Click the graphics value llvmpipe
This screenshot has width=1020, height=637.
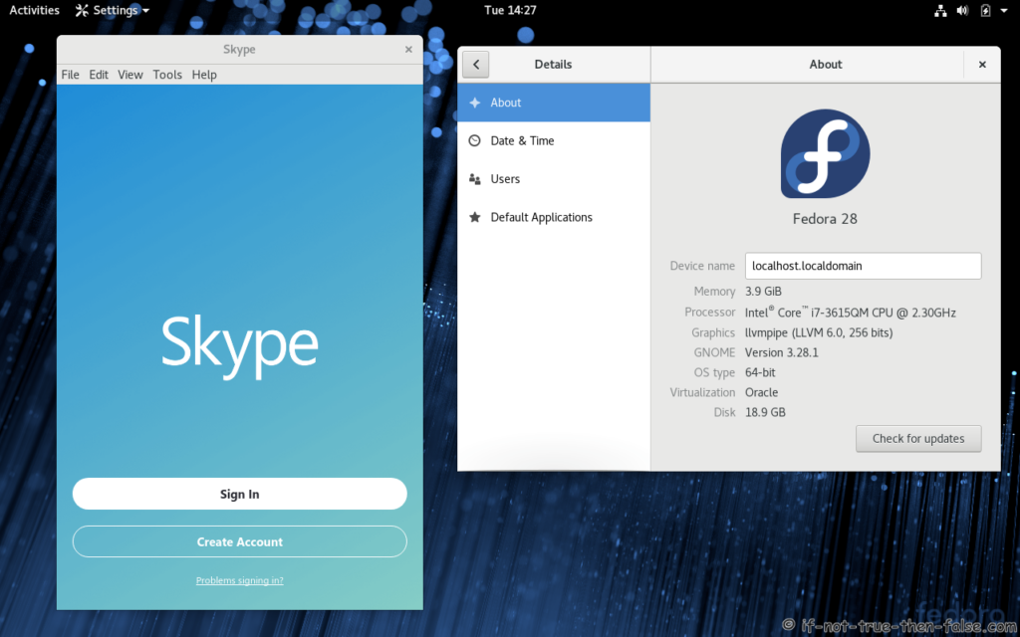pyautogui.click(x=819, y=332)
